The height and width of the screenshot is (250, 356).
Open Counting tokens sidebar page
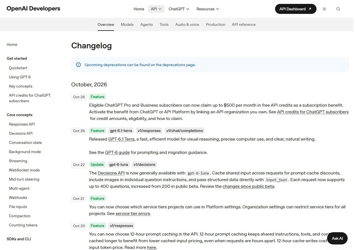(x=23, y=225)
